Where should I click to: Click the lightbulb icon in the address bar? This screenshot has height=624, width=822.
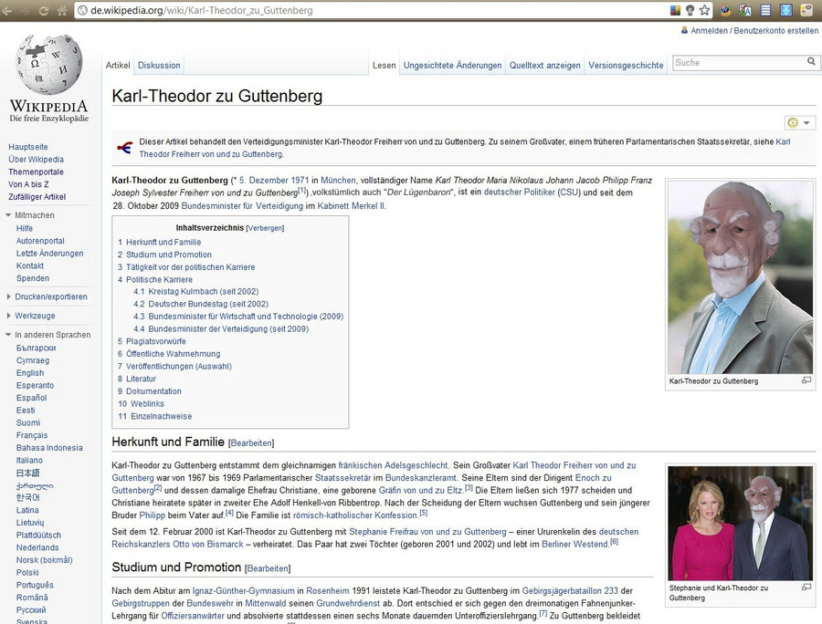[x=690, y=10]
